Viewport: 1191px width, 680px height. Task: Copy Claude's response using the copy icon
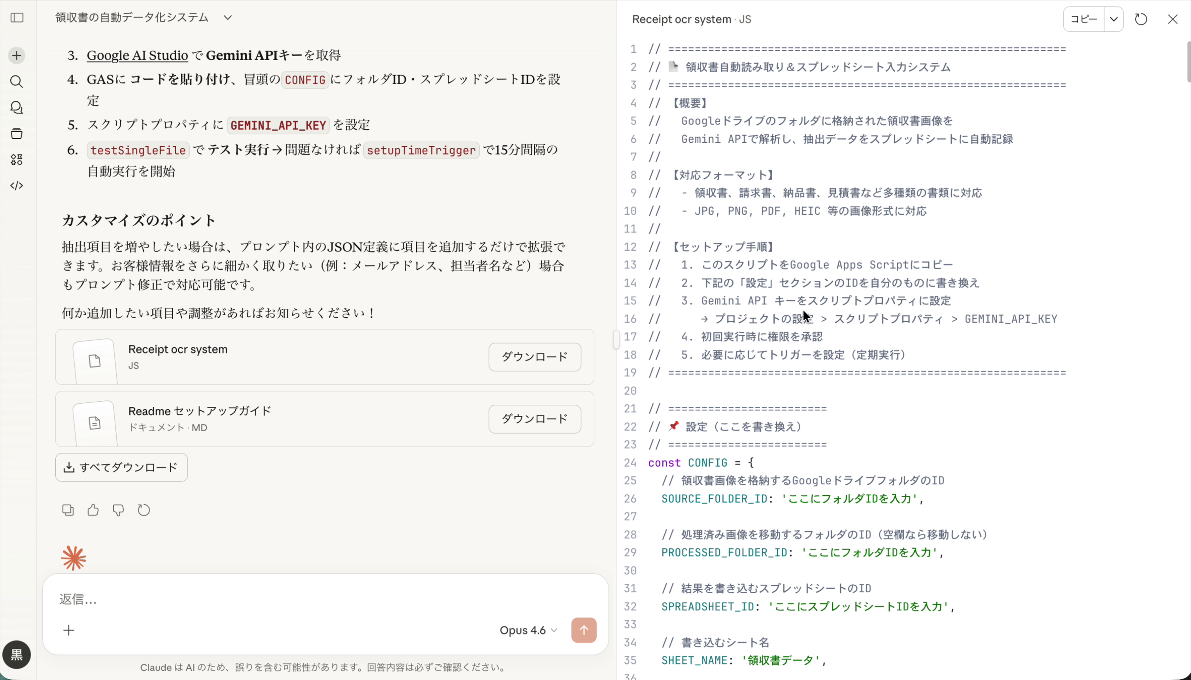coord(68,510)
